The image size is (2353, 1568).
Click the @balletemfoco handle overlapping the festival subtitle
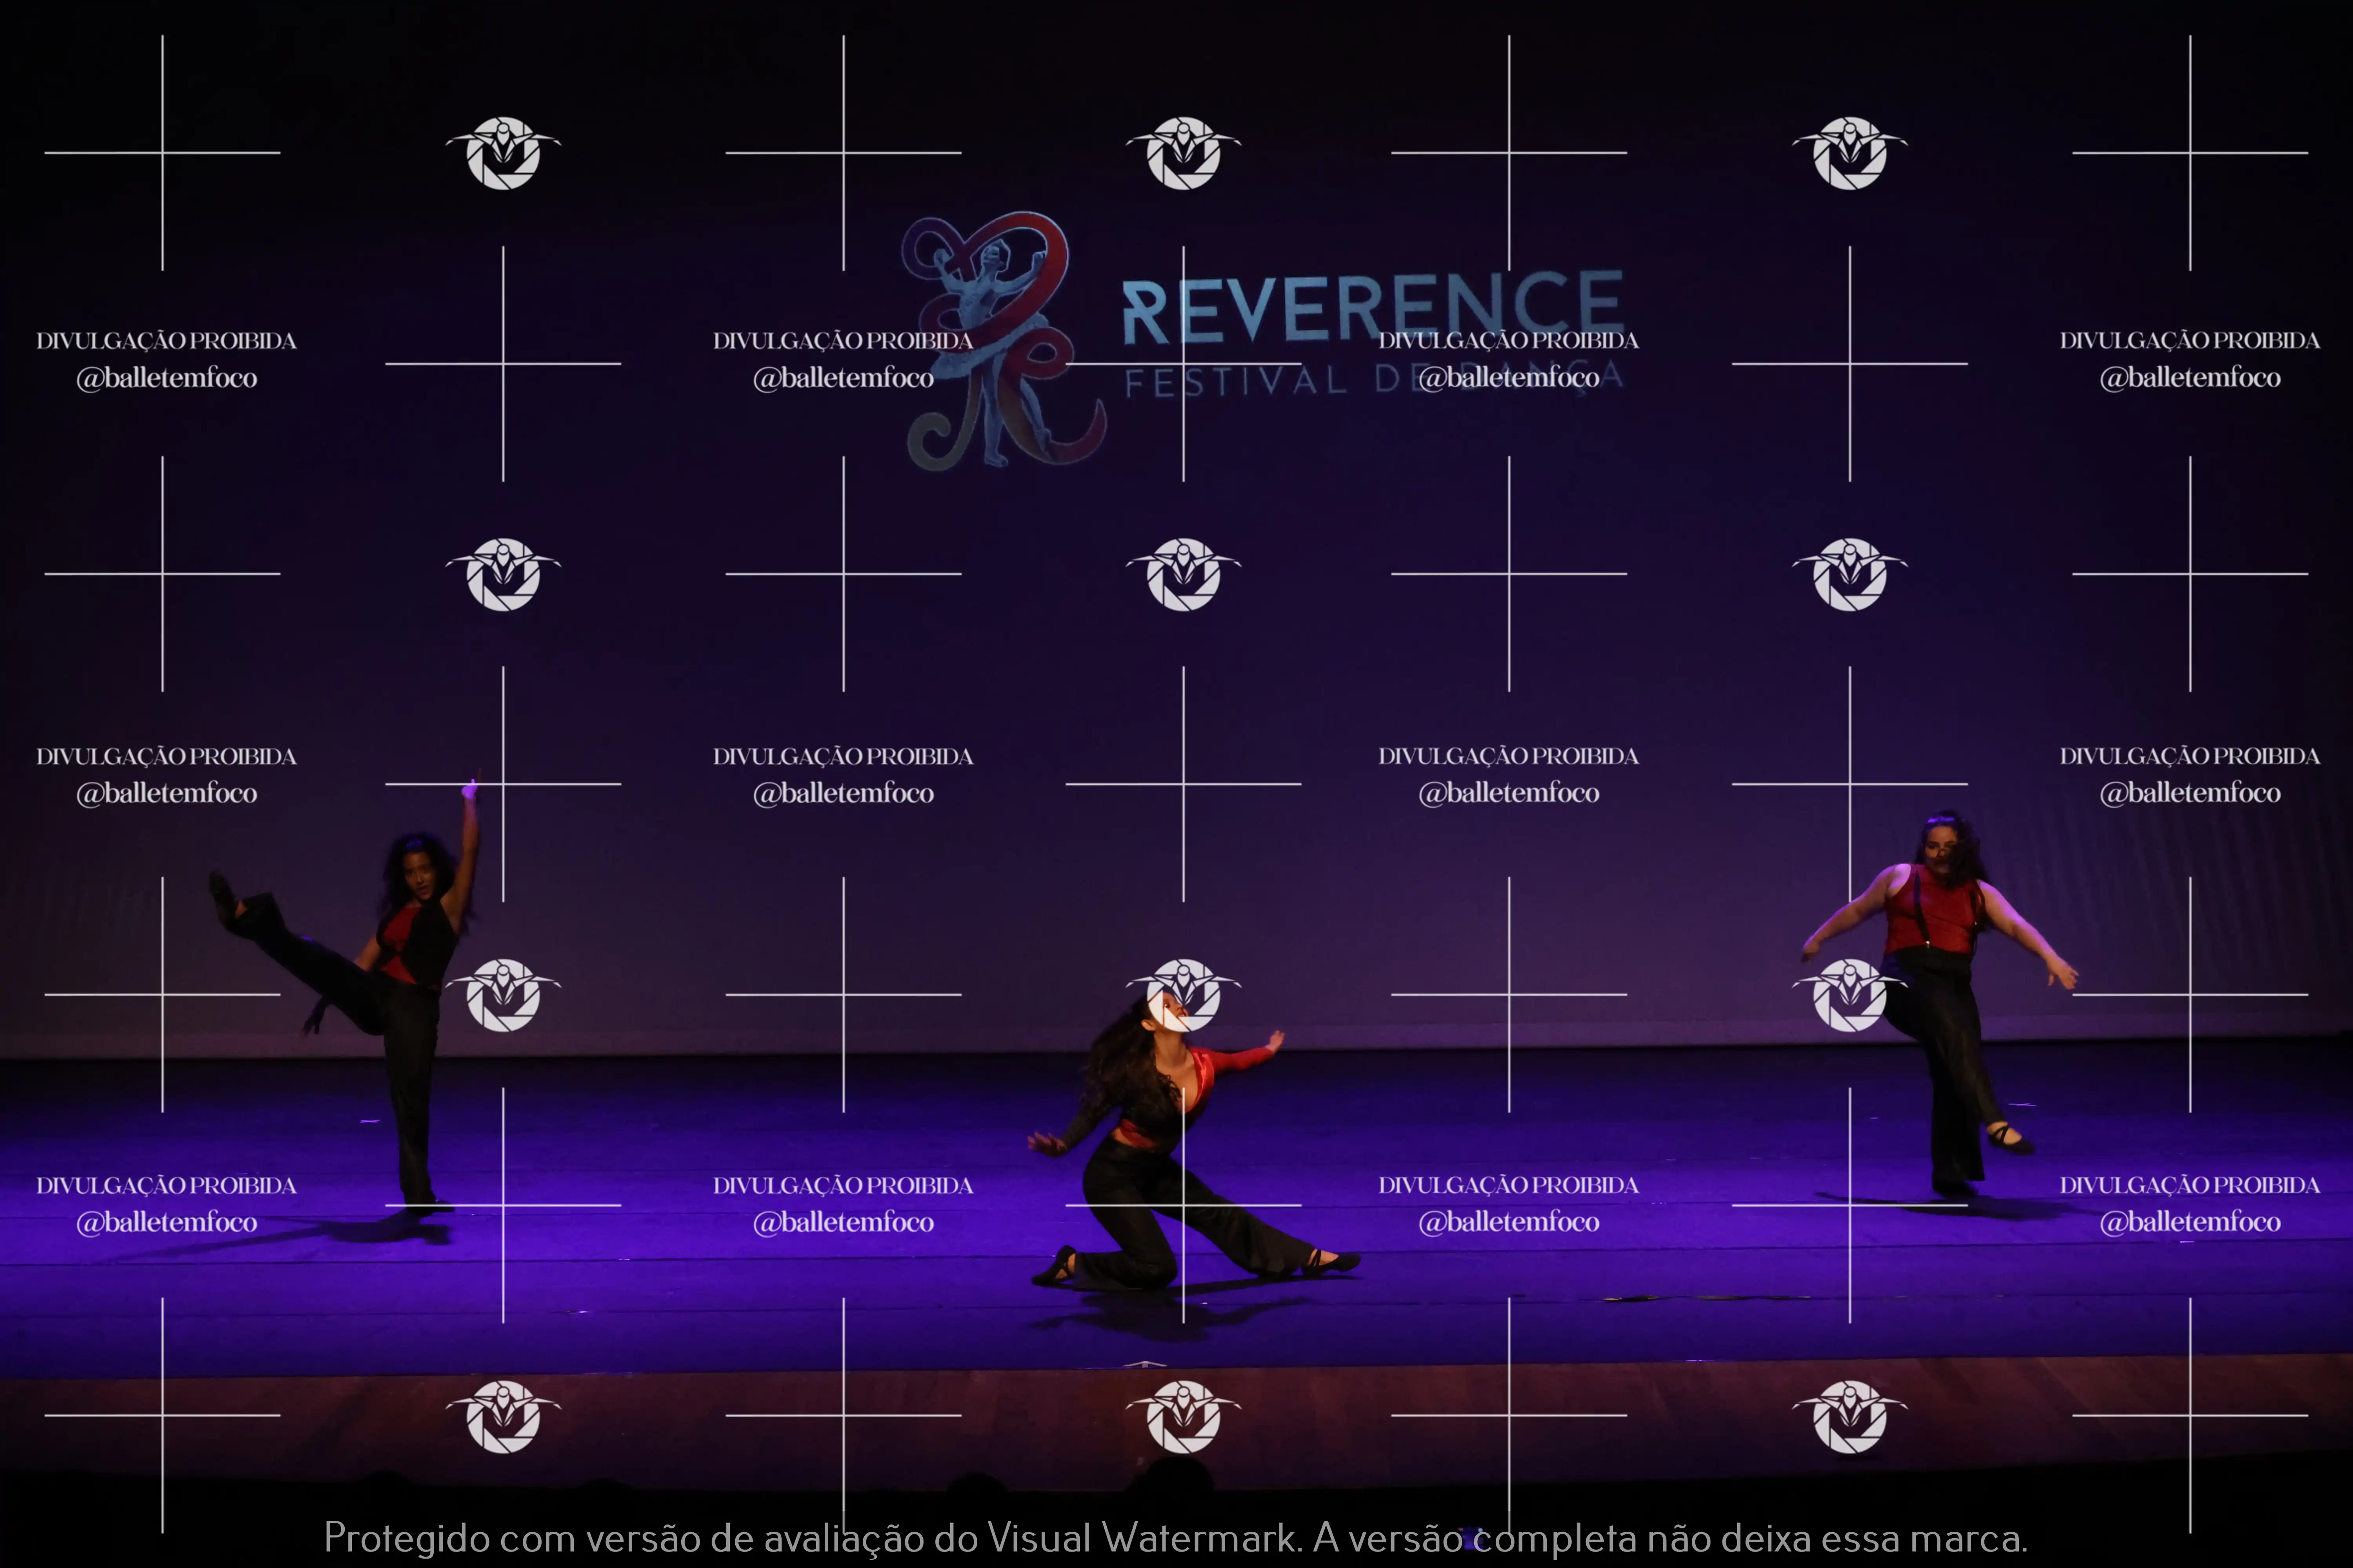click(1509, 377)
